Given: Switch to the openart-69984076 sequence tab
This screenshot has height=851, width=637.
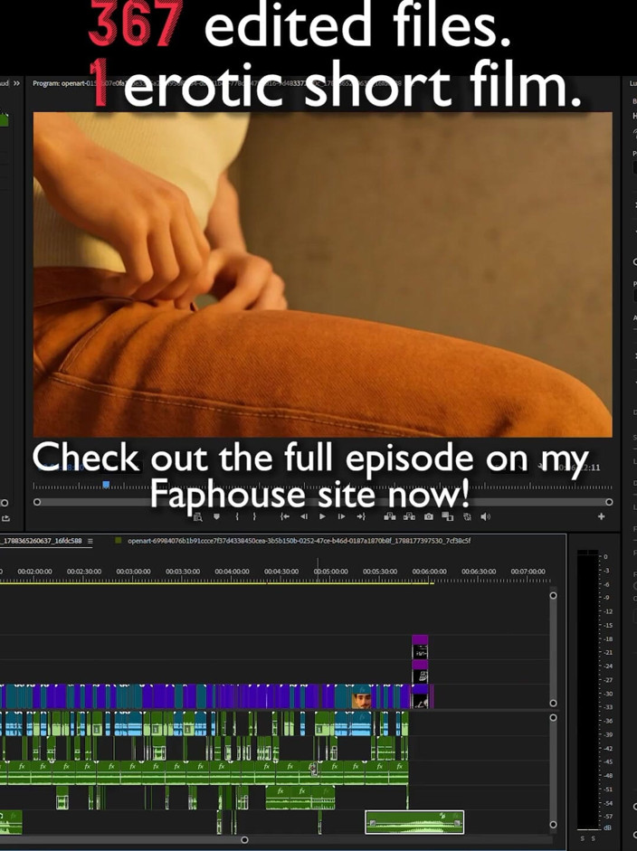Looking at the screenshot, I should pos(299,541).
